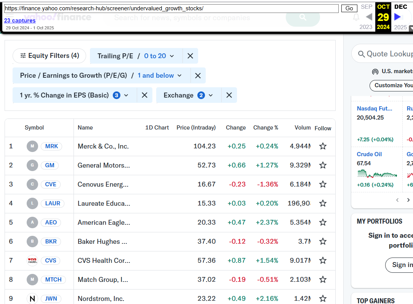This screenshot has height=304, width=413.
Task: Click the American Eagle A logo avatar
Action: pyautogui.click(x=32, y=222)
